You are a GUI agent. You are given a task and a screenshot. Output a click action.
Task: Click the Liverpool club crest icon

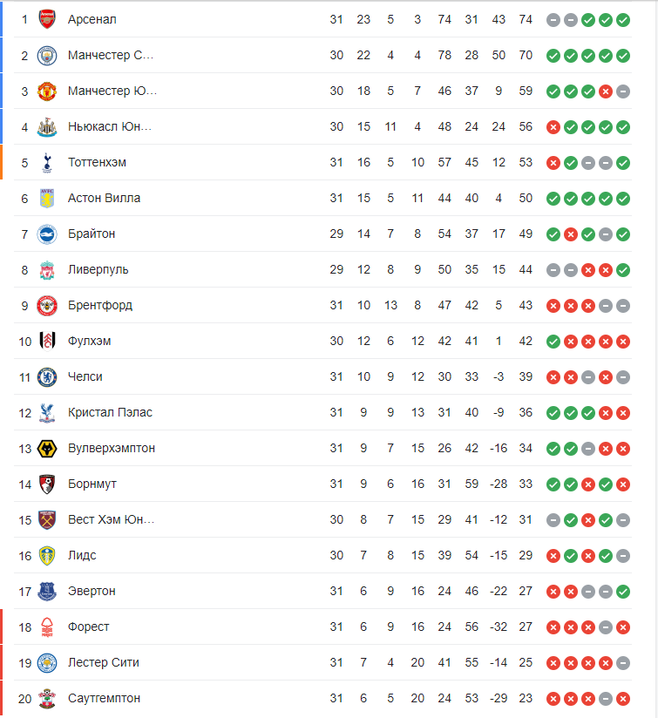pos(47,269)
